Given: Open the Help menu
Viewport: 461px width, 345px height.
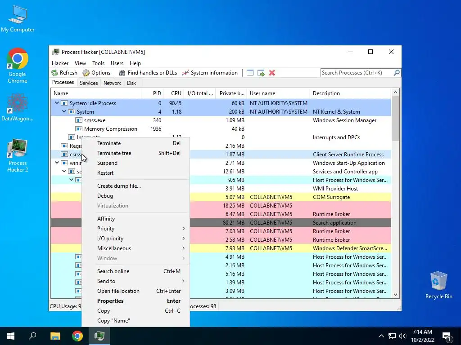Looking at the screenshot, I should [x=135, y=63].
